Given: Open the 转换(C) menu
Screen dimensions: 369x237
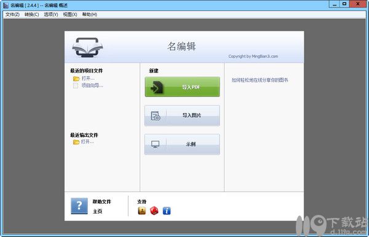Looking at the screenshot, I should pos(31,15).
